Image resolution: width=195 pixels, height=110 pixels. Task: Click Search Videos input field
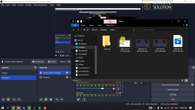tap(162, 30)
